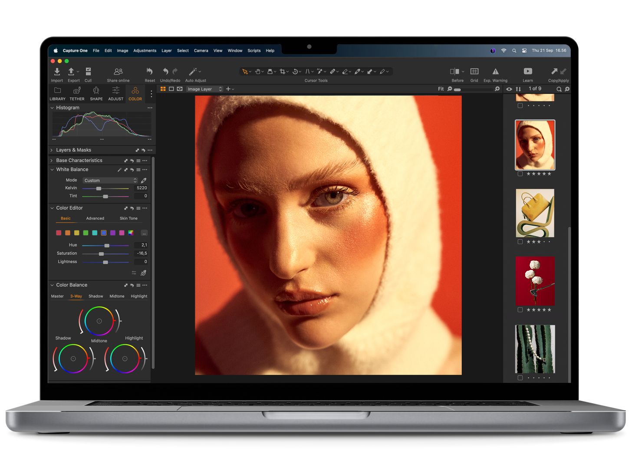Select the Crop cursor tool

pos(283,72)
